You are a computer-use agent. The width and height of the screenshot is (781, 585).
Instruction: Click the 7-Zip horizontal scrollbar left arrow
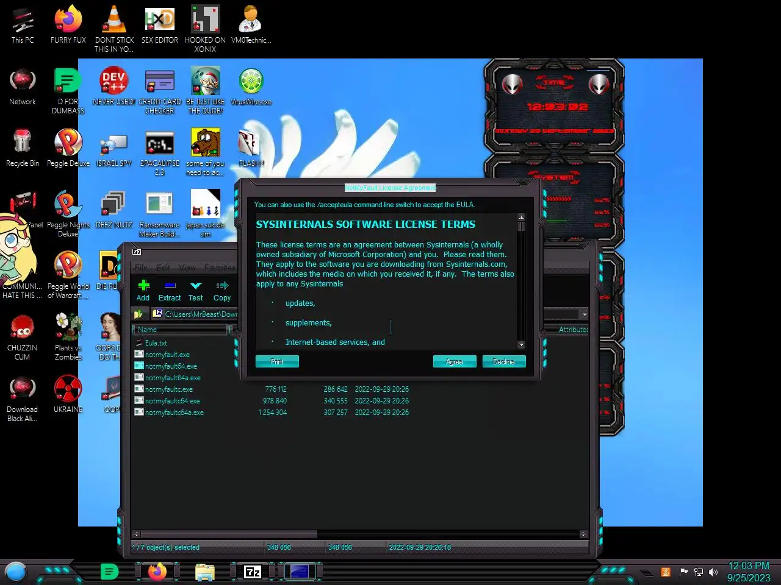tap(137, 534)
